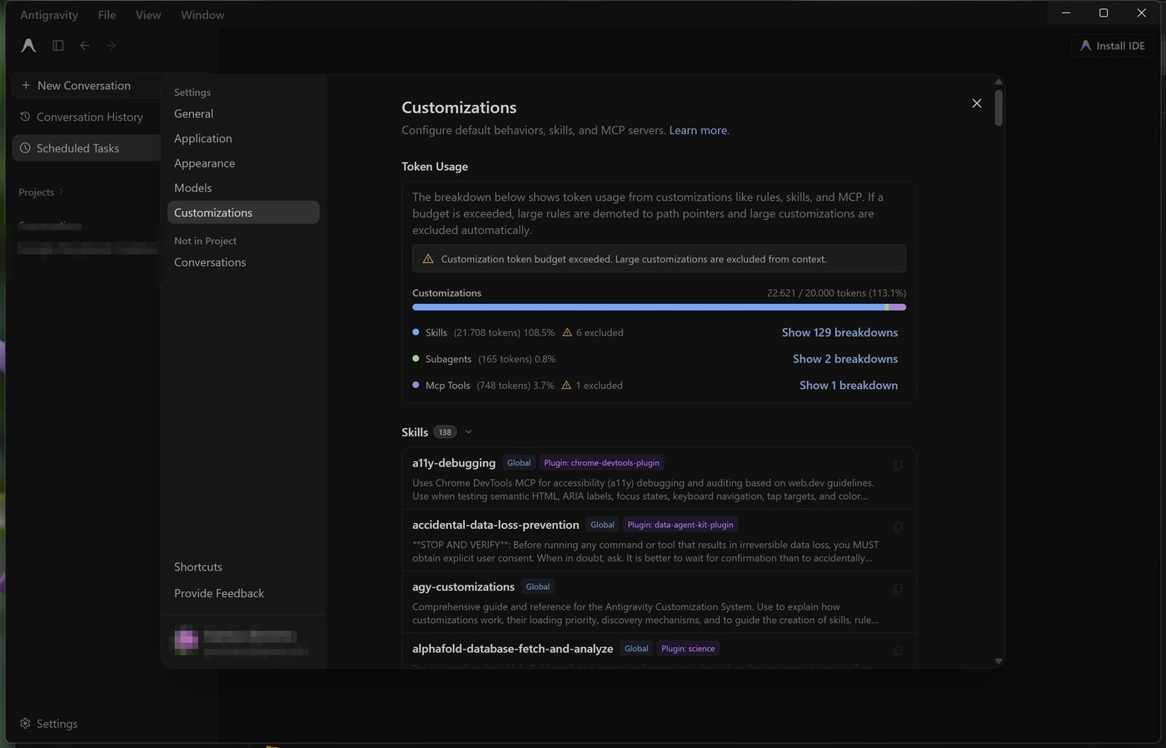Open the View menu

pos(148,15)
